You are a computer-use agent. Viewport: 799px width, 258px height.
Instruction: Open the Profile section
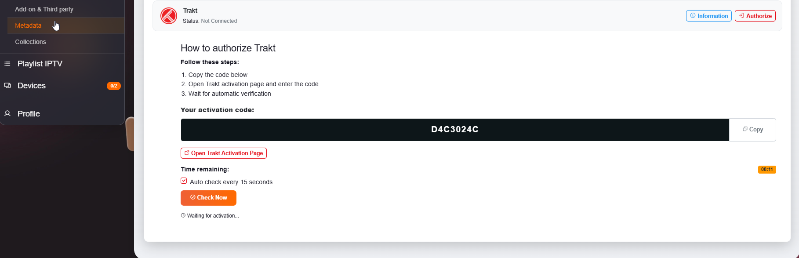coord(29,114)
